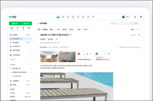Image resolution: width=153 pixels, height=101 pixels.
Task: Remove the ppt attachment with X icon
Action: click(91, 54)
